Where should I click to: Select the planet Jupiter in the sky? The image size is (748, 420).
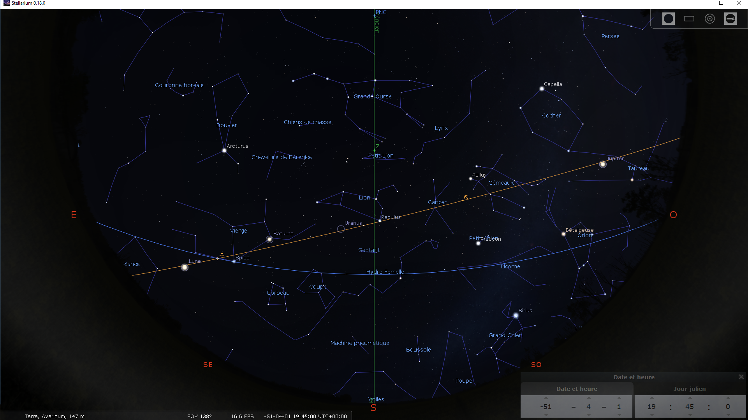(602, 164)
